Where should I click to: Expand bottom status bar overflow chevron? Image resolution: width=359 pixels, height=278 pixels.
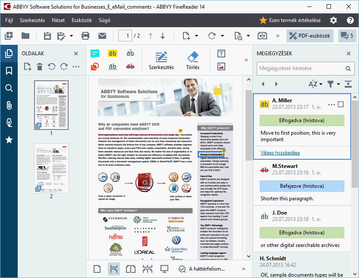tap(244, 269)
